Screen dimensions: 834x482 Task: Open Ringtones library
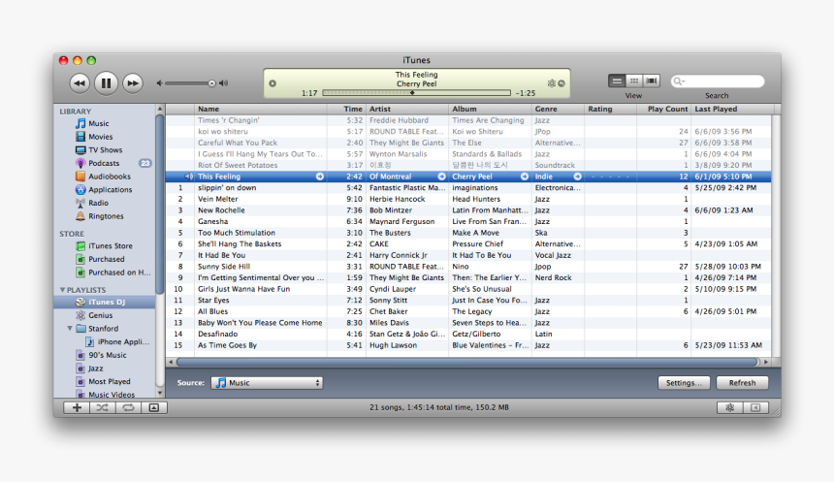[x=106, y=216]
